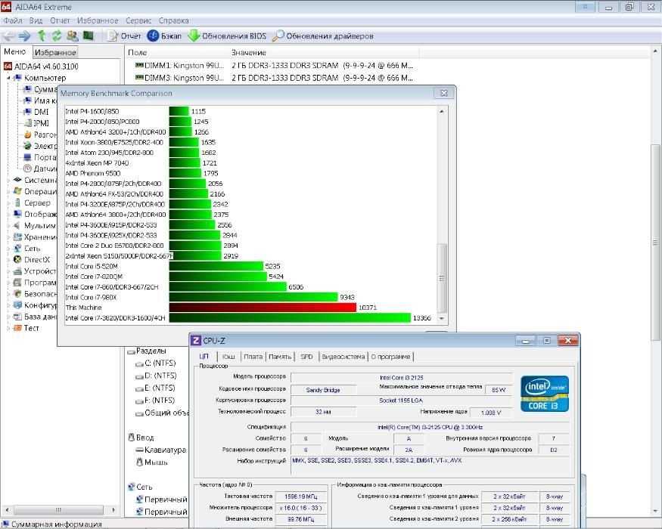Open the Электропитание power tree item
The height and width of the screenshot is (529, 662).
[x=40, y=146]
